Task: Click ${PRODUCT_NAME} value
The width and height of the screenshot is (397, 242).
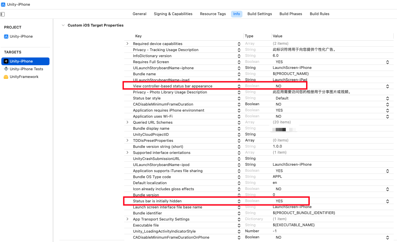Action: tap(291, 74)
